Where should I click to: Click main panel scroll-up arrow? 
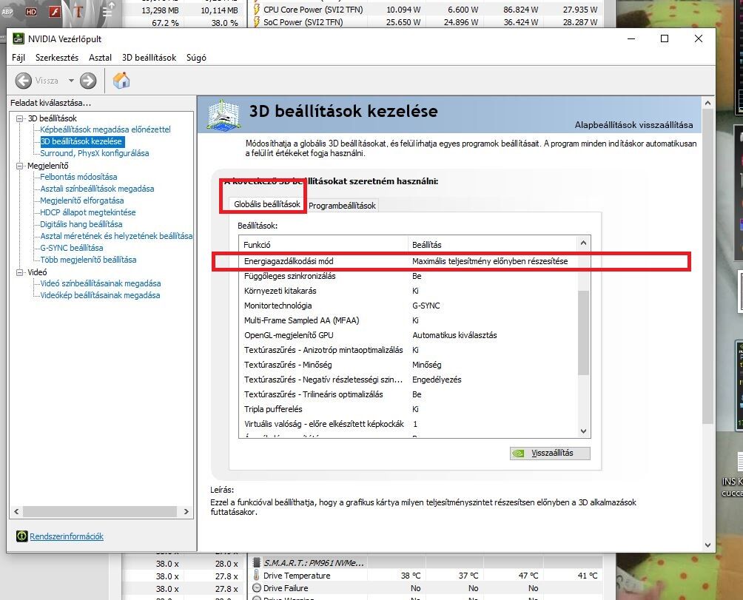[x=707, y=103]
